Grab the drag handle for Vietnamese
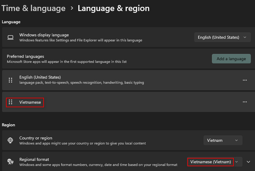The image size is (255, 171). (10, 102)
